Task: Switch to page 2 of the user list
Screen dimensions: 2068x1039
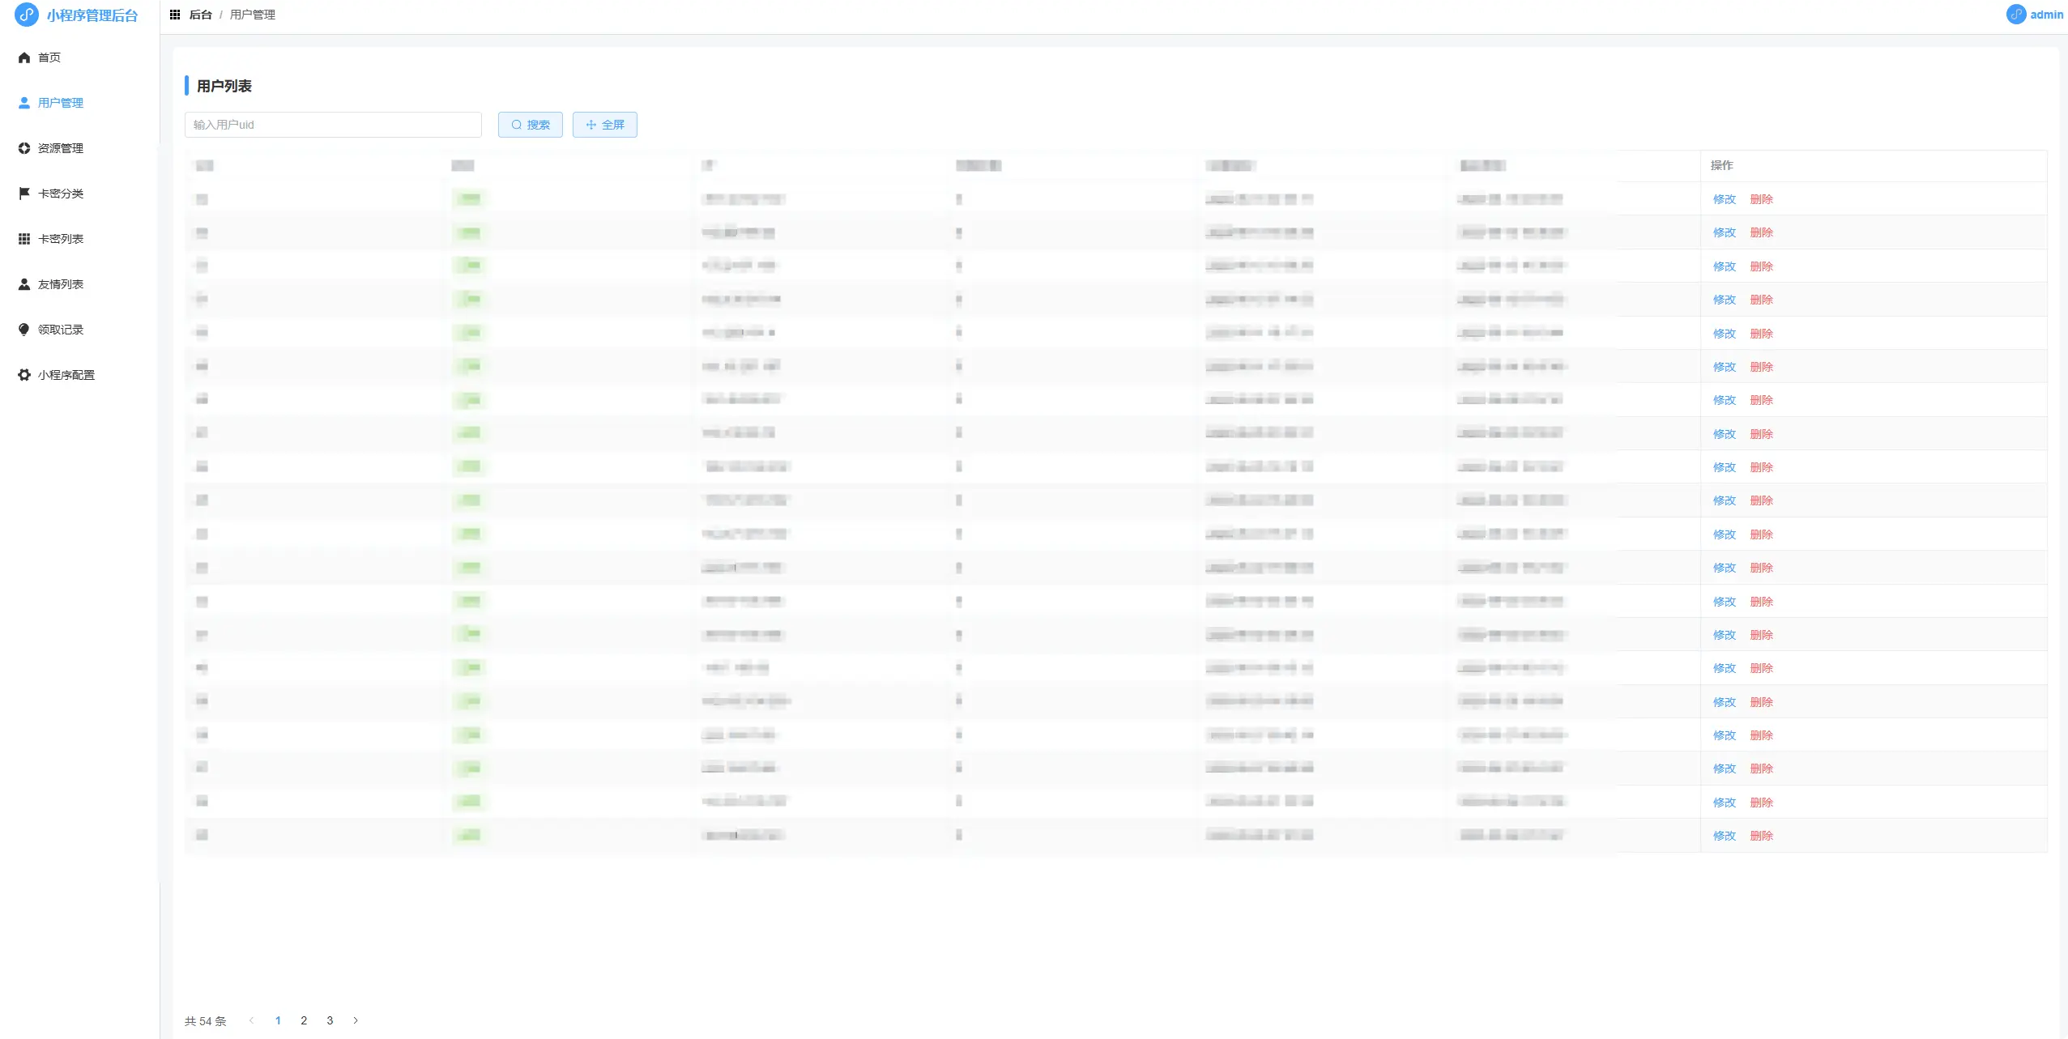Action: (304, 1020)
